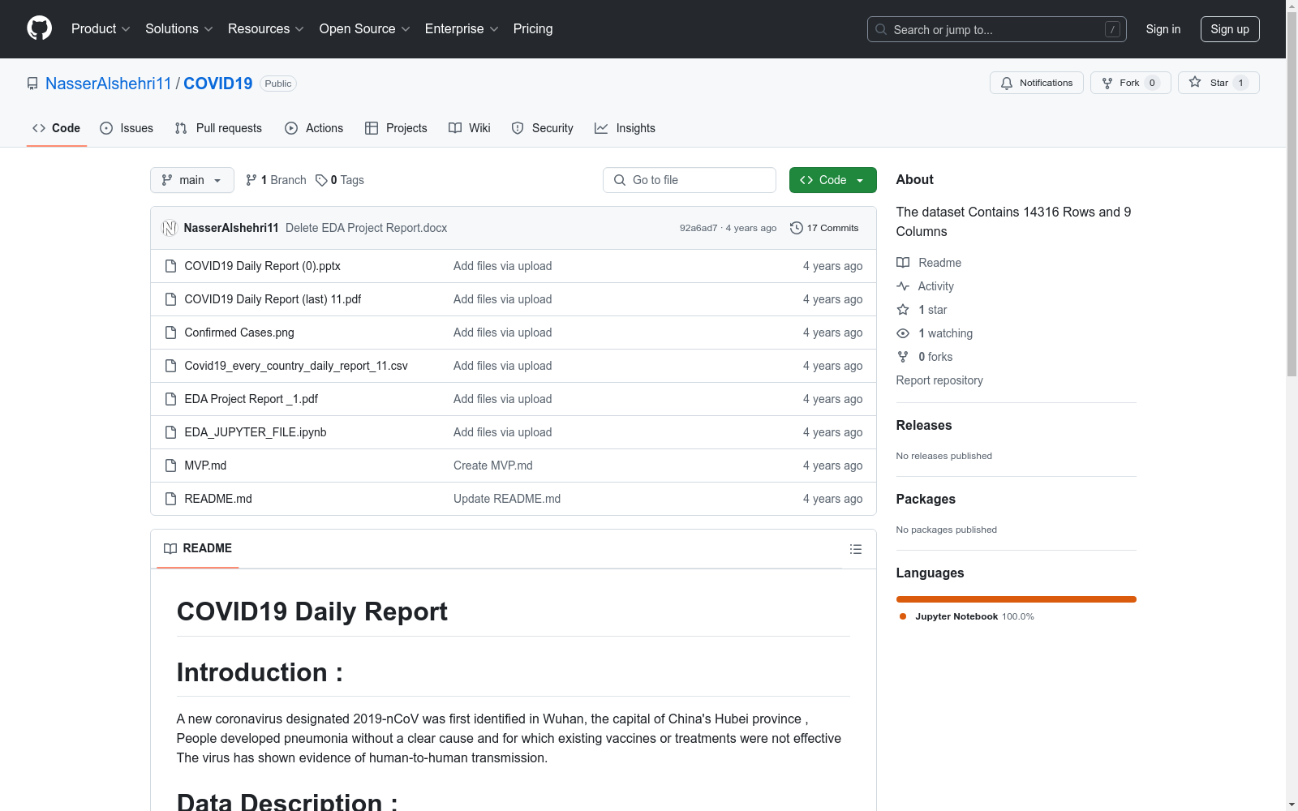Click the Go to file search box
Viewport: 1298px width, 811px height.
pyautogui.click(x=690, y=180)
